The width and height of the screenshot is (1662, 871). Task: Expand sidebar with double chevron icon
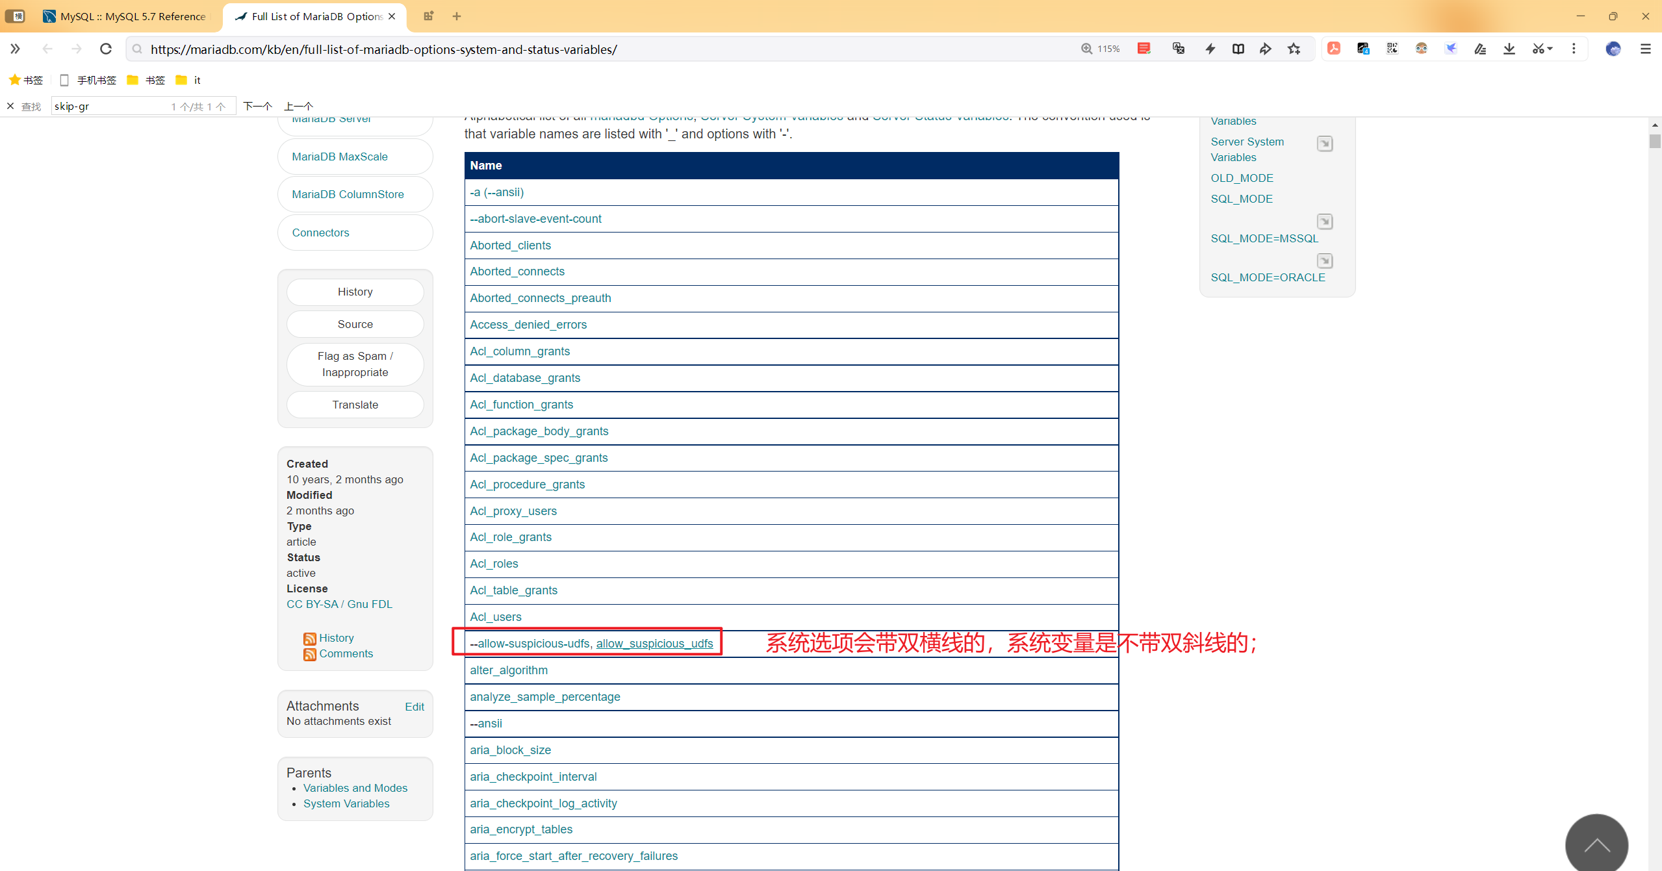[x=16, y=49]
